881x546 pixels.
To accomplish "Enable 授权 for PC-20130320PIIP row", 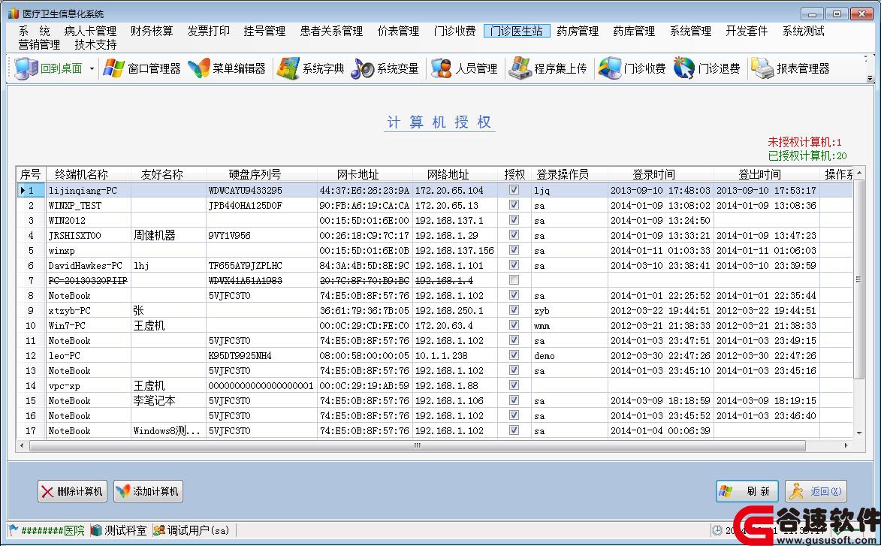I will (x=514, y=279).
